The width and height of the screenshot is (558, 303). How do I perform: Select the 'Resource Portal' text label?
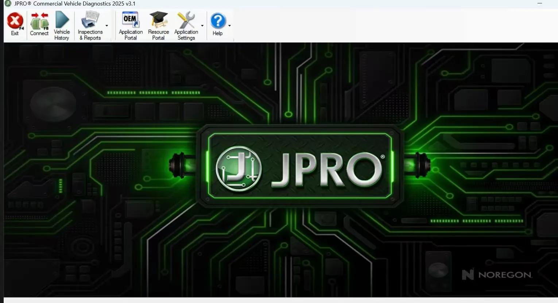pos(158,35)
